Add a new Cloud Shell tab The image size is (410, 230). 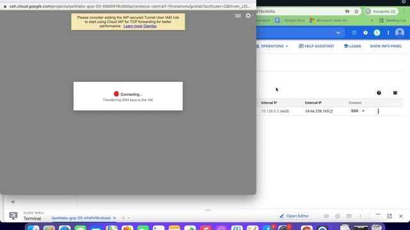tap(123, 218)
